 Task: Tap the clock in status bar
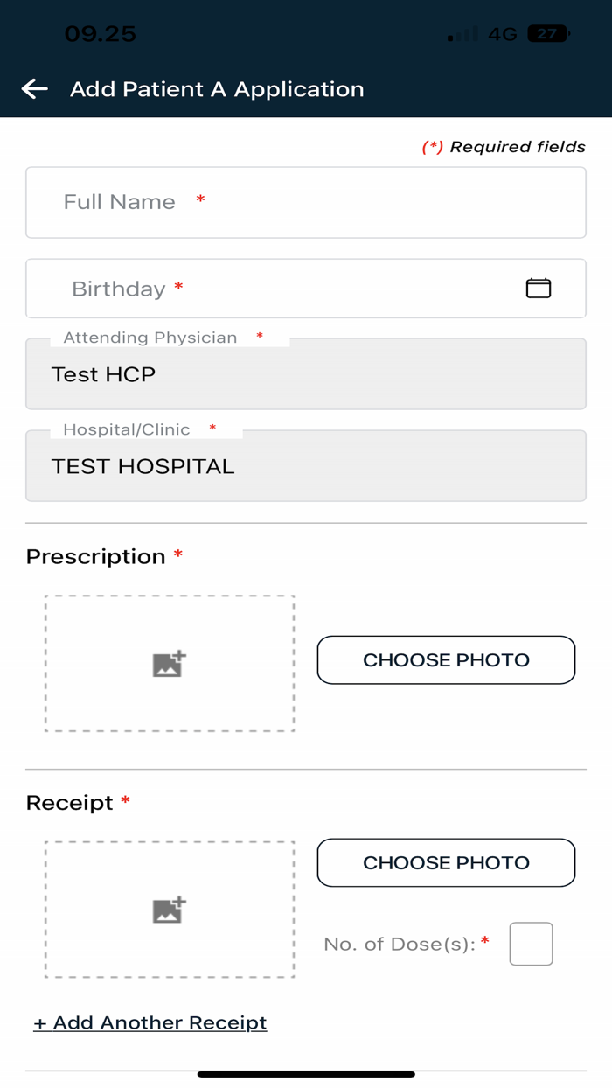pos(101,34)
